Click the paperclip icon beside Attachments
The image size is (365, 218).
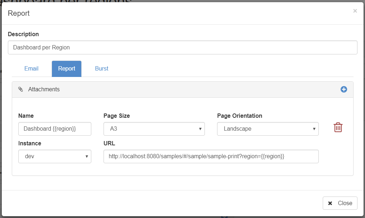pos(20,89)
